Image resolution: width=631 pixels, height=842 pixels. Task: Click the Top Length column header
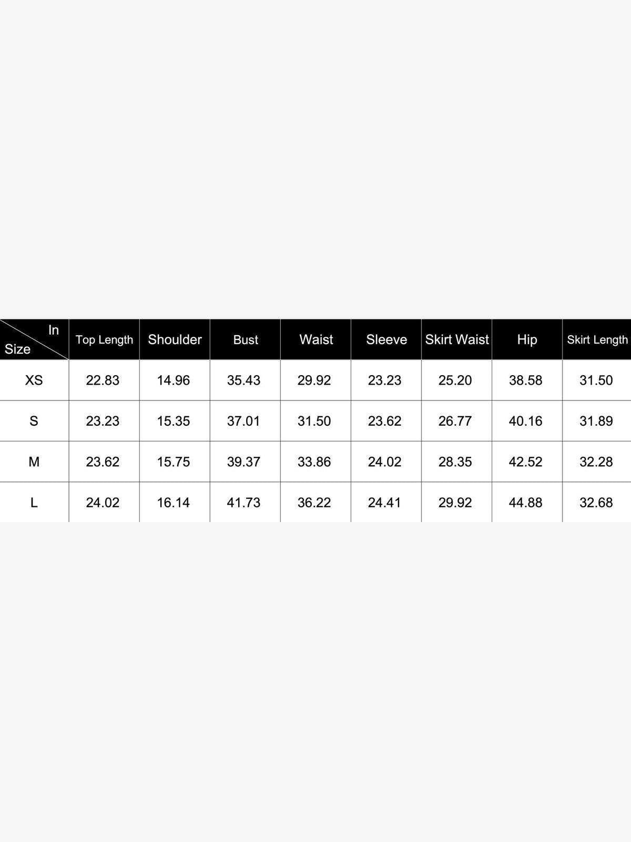pos(104,339)
